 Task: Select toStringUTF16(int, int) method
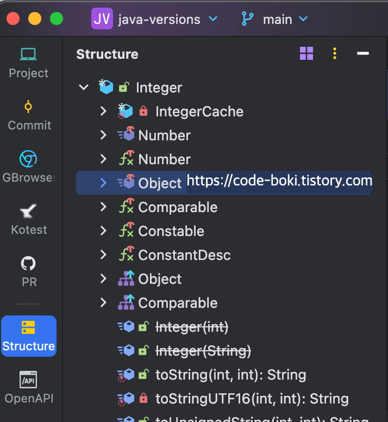[x=252, y=399]
